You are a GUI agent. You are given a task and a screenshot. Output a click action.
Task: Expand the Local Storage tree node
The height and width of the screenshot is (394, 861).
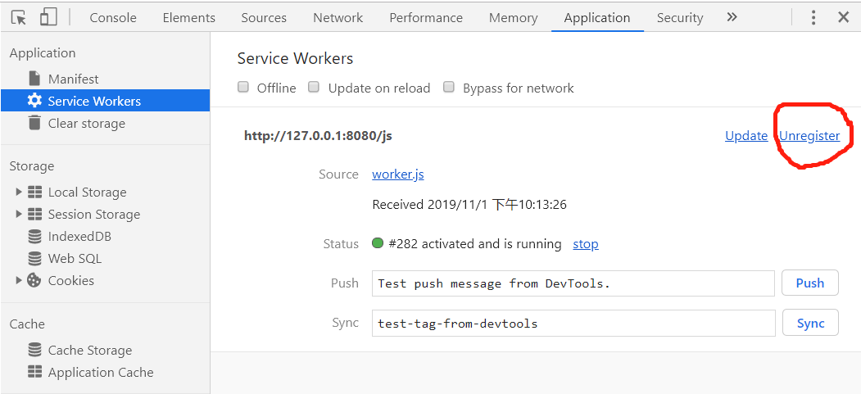coord(19,192)
